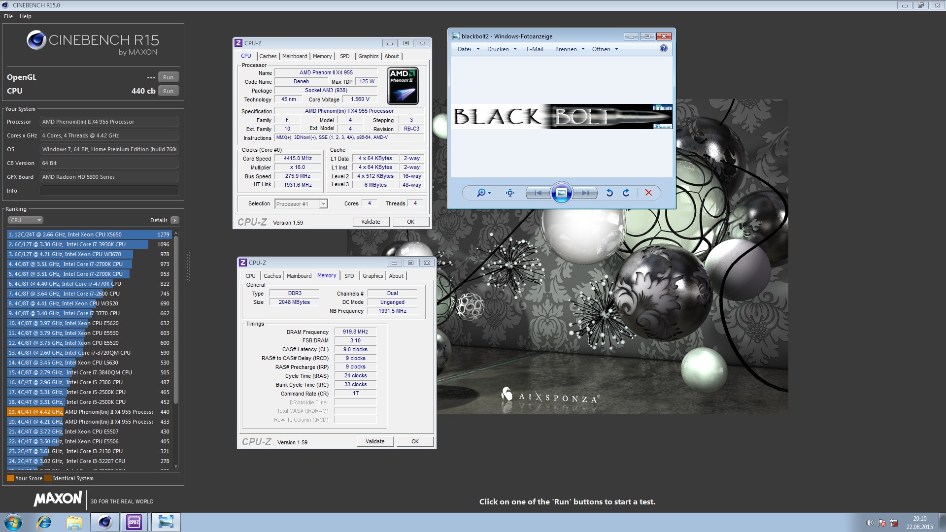Viewport: 946px width, 532px height.
Task: Open the Processor #1 selection dropdown
Action: [x=301, y=204]
